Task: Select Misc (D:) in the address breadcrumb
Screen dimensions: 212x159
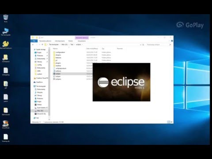Action: [64, 45]
